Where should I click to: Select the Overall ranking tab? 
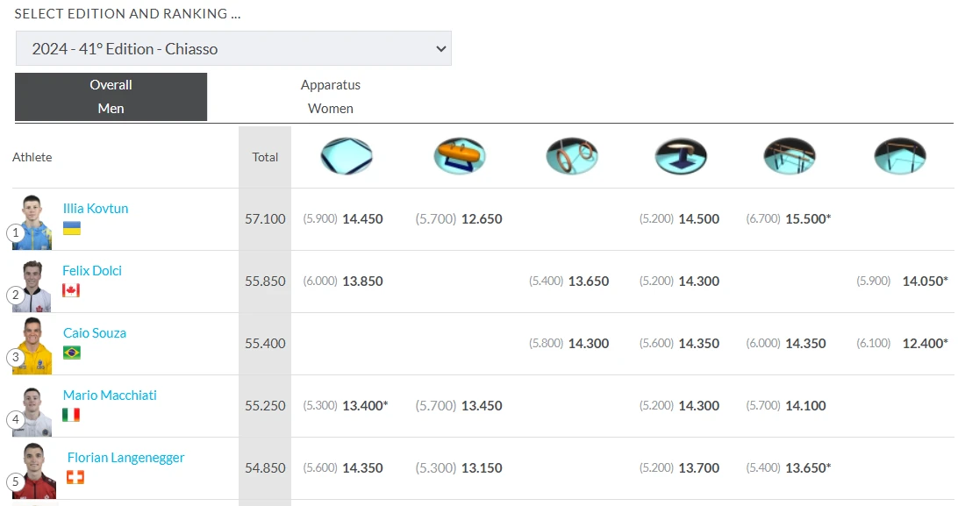pyautogui.click(x=111, y=85)
